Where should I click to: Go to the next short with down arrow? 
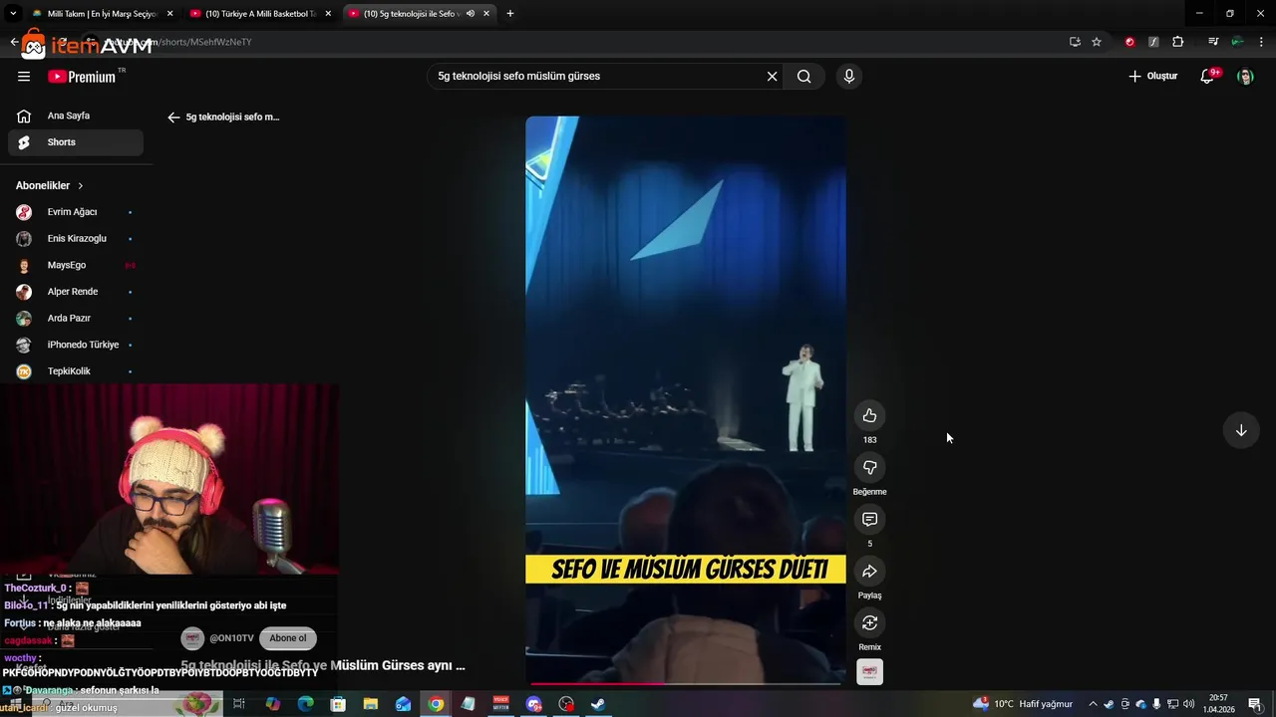coord(1241,430)
